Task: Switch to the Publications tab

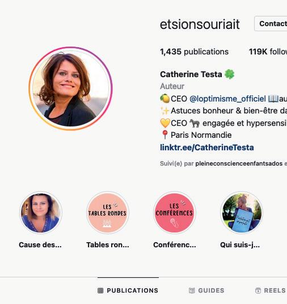Action: click(x=128, y=290)
